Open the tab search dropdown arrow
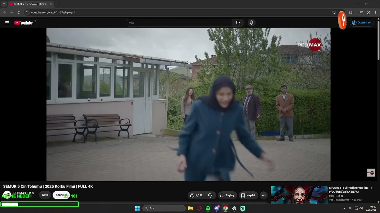The width and height of the screenshot is (380, 213). pos(4,4)
